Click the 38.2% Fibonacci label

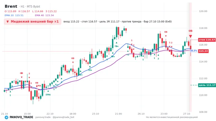193,51
